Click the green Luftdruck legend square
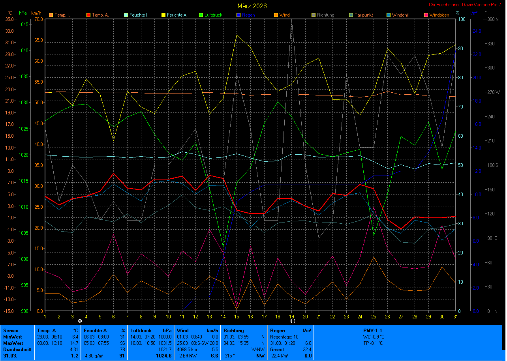The image size is (507, 361). (x=201, y=15)
